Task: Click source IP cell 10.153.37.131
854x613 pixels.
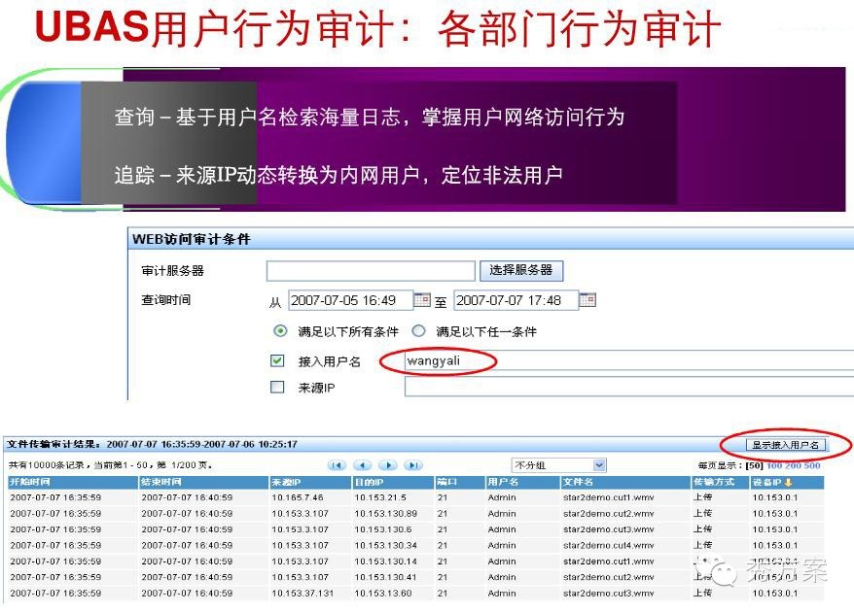Action: tap(302, 593)
